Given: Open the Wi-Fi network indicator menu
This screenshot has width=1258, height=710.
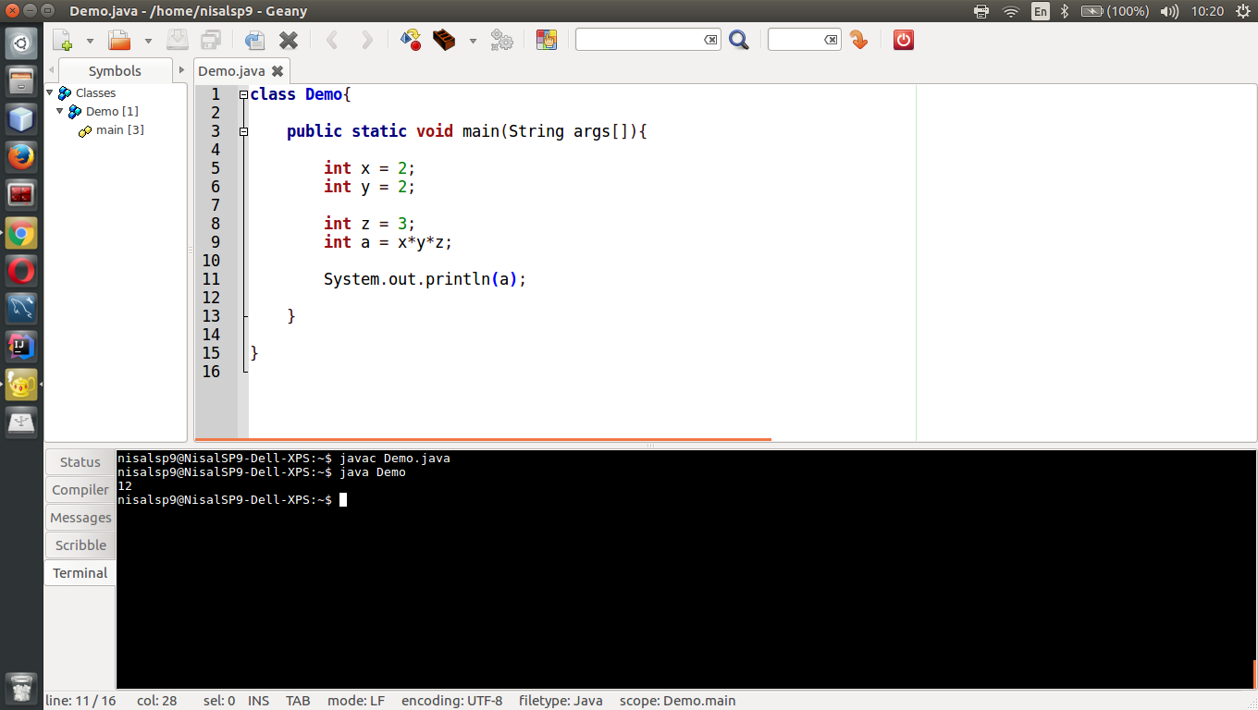Looking at the screenshot, I should pyautogui.click(x=1010, y=11).
